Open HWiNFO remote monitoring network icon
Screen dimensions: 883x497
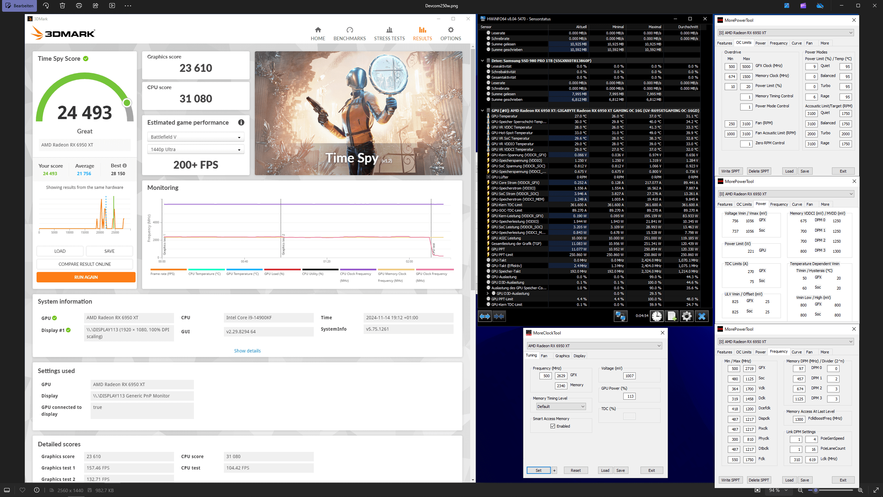click(x=620, y=316)
